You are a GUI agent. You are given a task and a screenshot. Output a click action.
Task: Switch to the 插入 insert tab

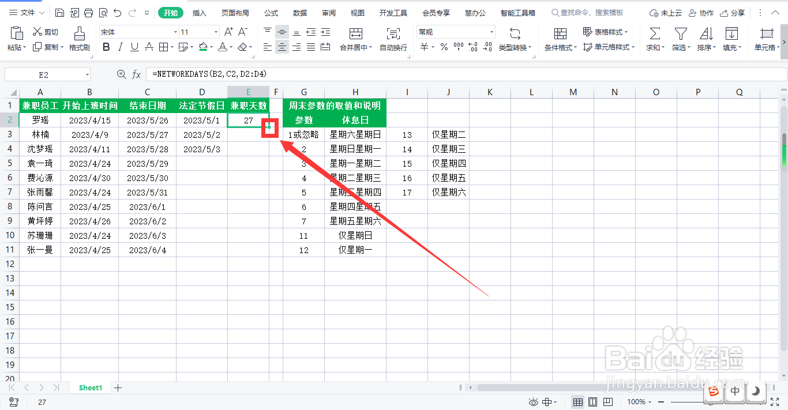pyautogui.click(x=200, y=13)
